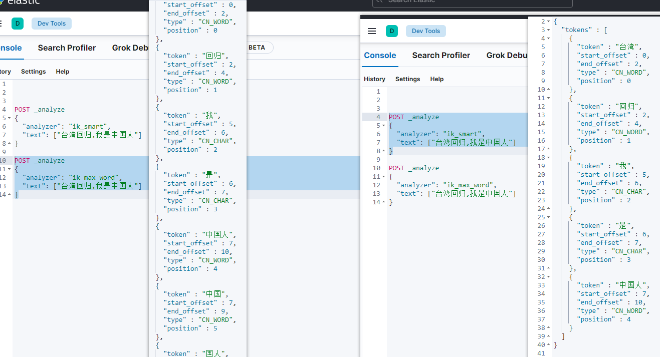
Task: Open Help in the left window console
Action: 63,72
